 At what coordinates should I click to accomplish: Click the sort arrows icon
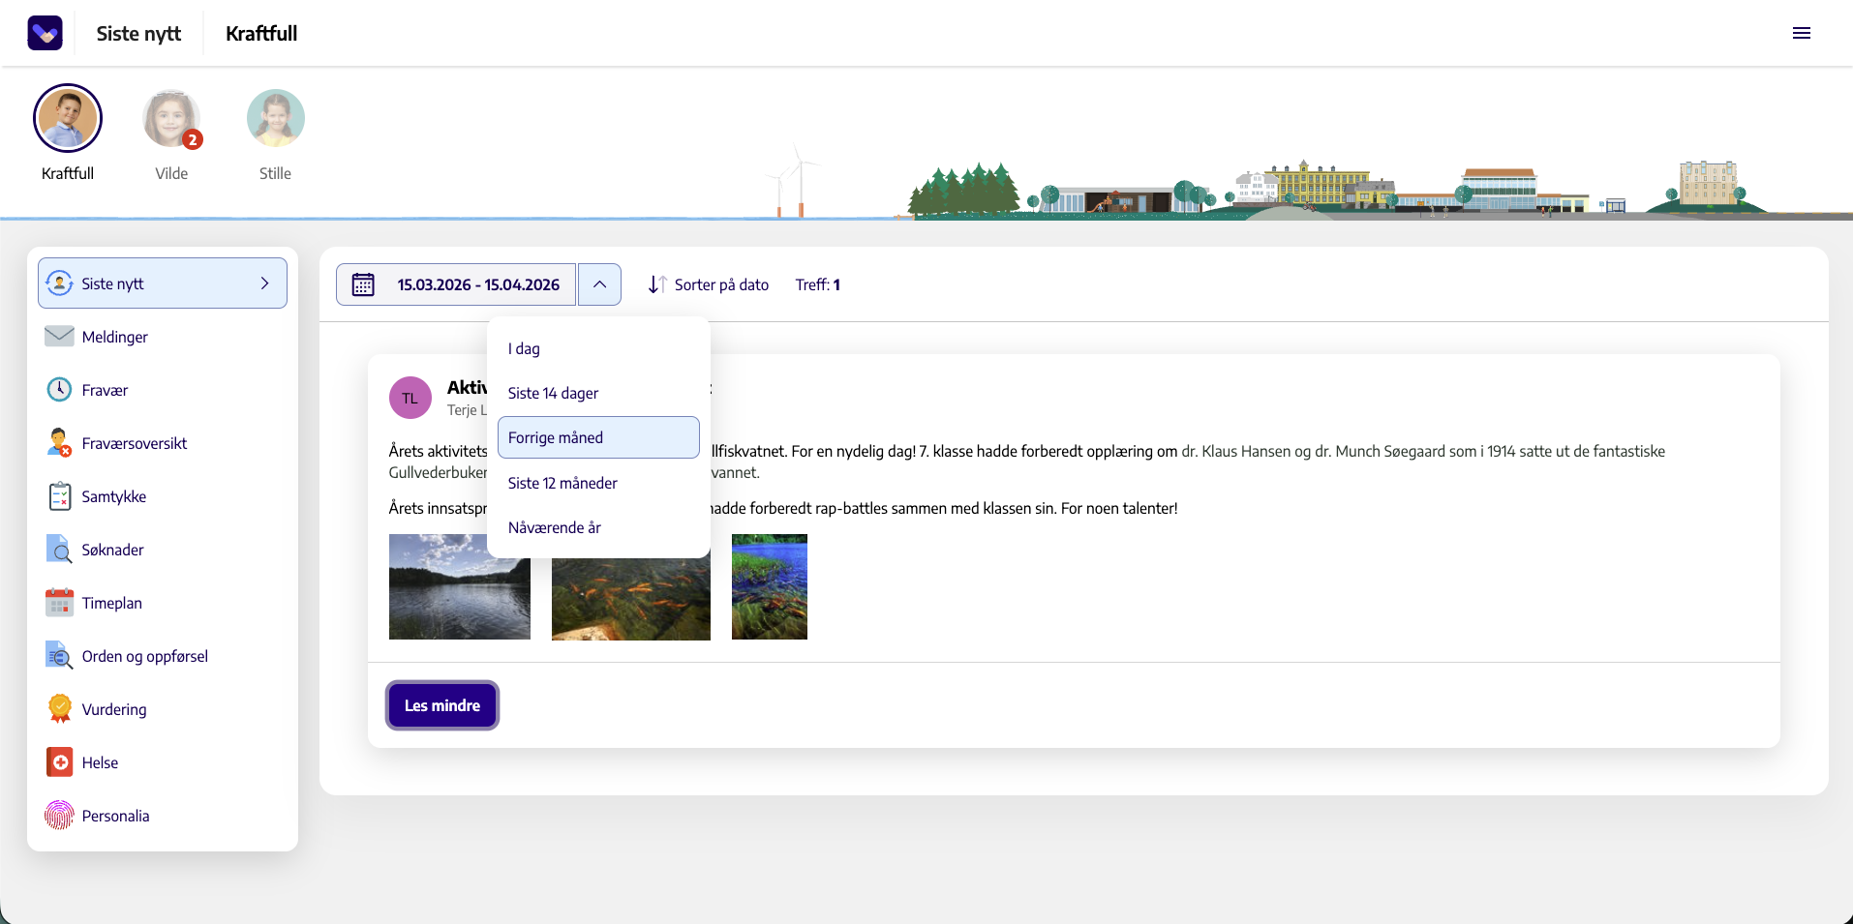click(657, 284)
